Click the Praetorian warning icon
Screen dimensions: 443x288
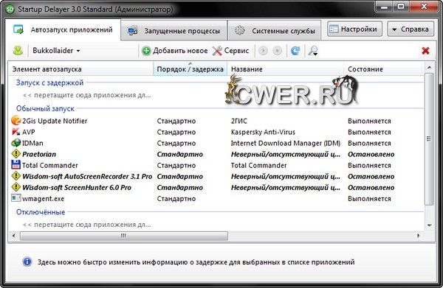click(x=16, y=154)
